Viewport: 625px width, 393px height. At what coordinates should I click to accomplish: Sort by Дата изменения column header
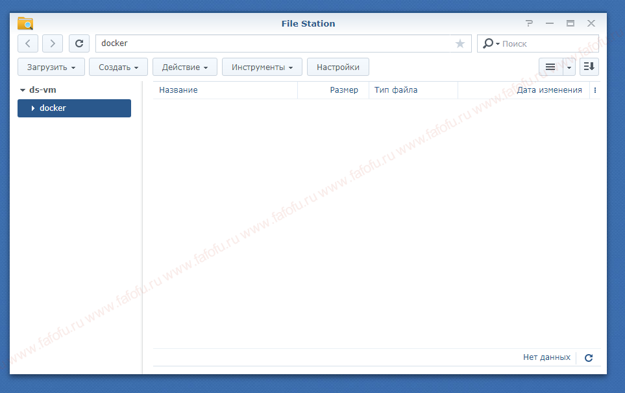click(x=524, y=90)
